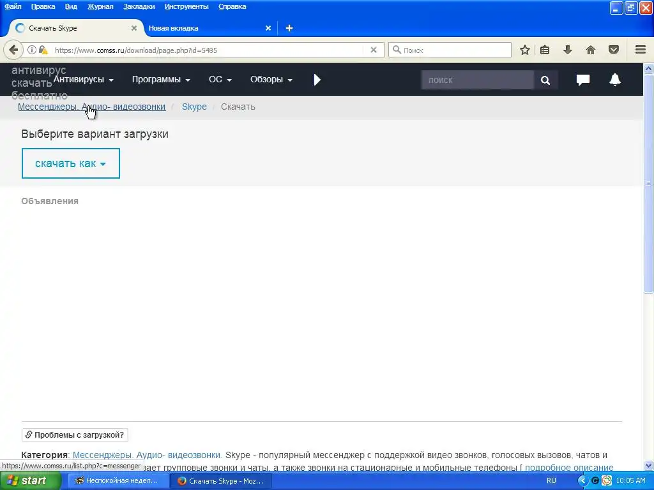Open site comments chat bubble icon

point(583,80)
